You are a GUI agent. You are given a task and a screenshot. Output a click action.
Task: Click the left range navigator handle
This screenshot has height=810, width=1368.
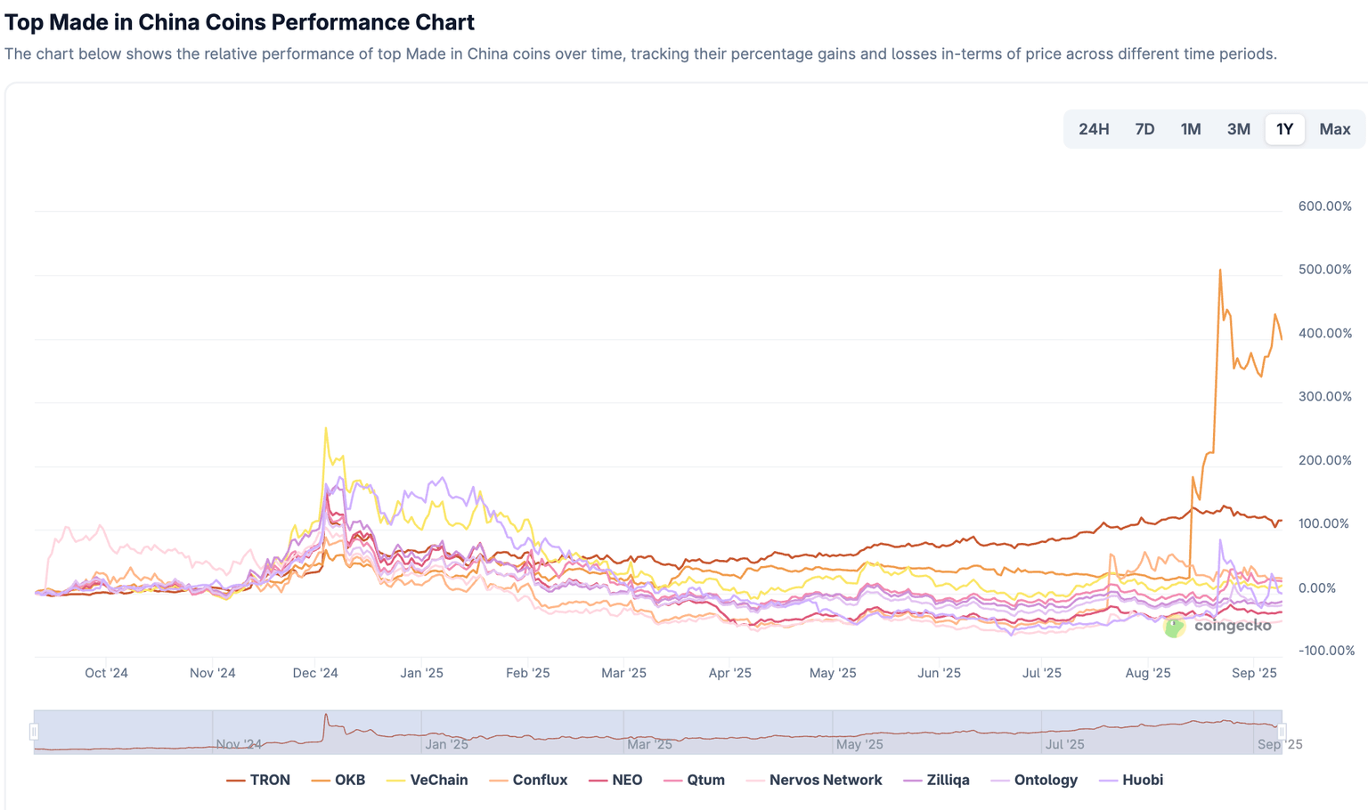(x=34, y=732)
